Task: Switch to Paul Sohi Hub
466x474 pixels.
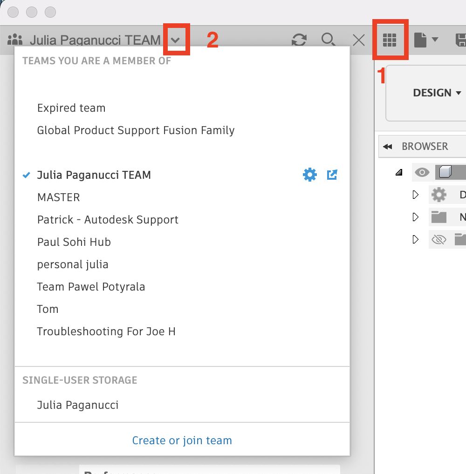Action: tap(74, 242)
